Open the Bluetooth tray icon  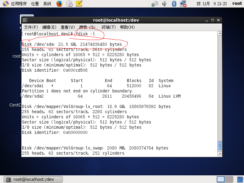(174, 4)
